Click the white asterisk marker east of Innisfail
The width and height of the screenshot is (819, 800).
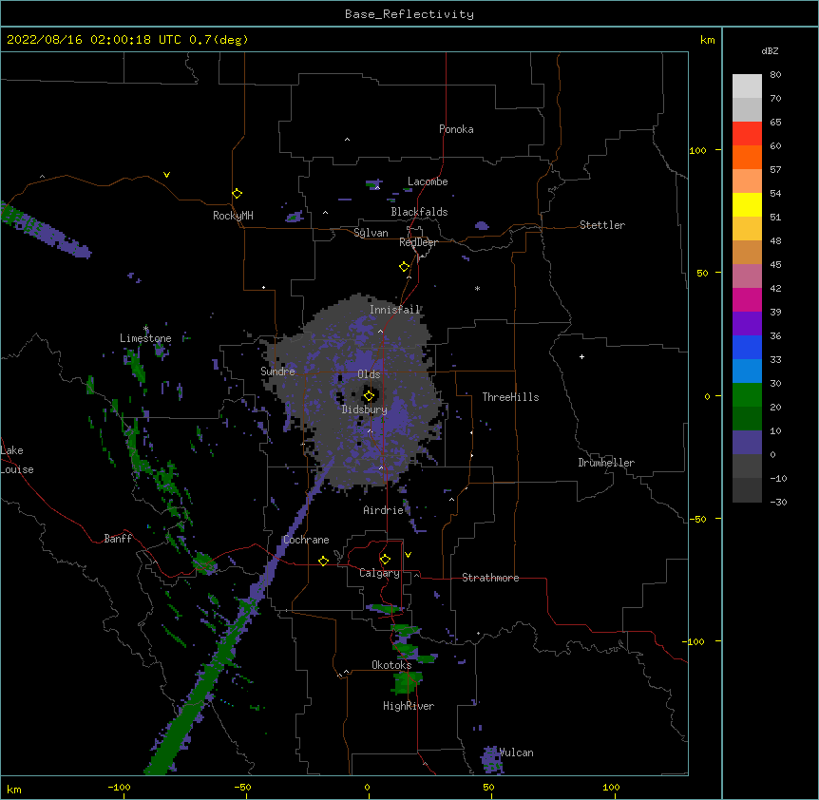coord(477,288)
